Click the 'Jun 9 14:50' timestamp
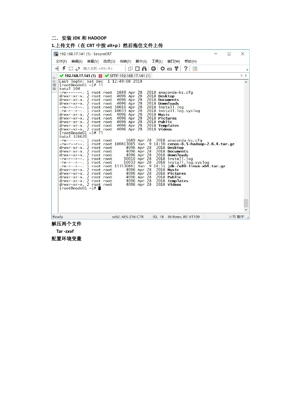 pyautogui.click(x=151, y=144)
